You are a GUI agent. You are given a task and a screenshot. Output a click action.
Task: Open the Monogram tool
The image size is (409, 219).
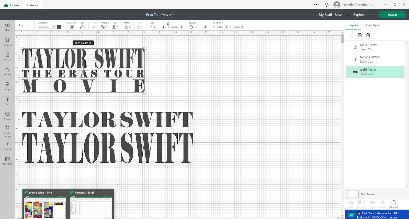click(7, 159)
